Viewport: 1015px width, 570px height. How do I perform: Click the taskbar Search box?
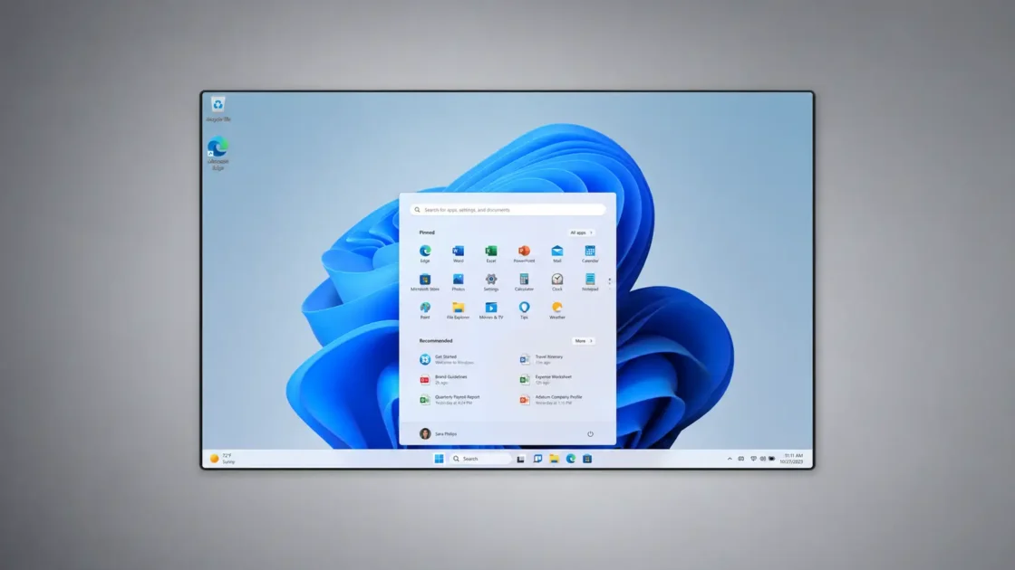[x=481, y=459]
